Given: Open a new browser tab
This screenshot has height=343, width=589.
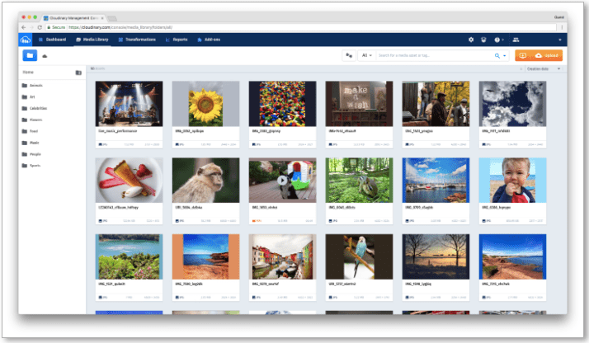Looking at the screenshot, I should (x=112, y=18).
